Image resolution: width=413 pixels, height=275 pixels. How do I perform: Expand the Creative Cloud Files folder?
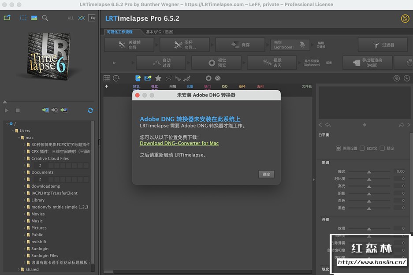click(24, 158)
